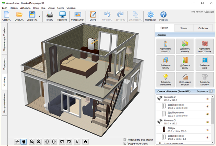This screenshot has width=216, height=146.
Task: Click the Настройки settings button
Action: 151,16
